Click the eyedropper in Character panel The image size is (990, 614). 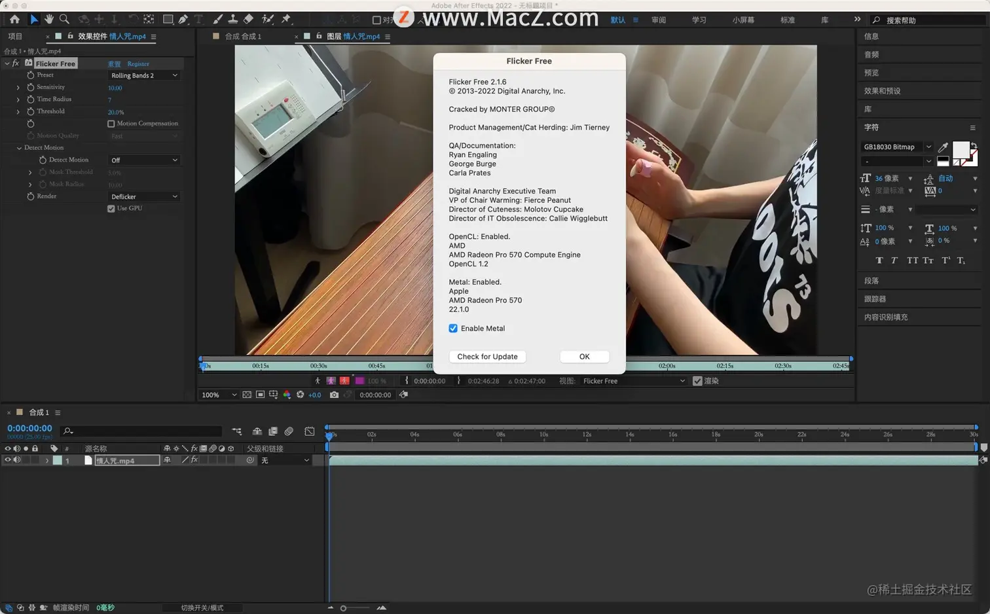point(943,147)
